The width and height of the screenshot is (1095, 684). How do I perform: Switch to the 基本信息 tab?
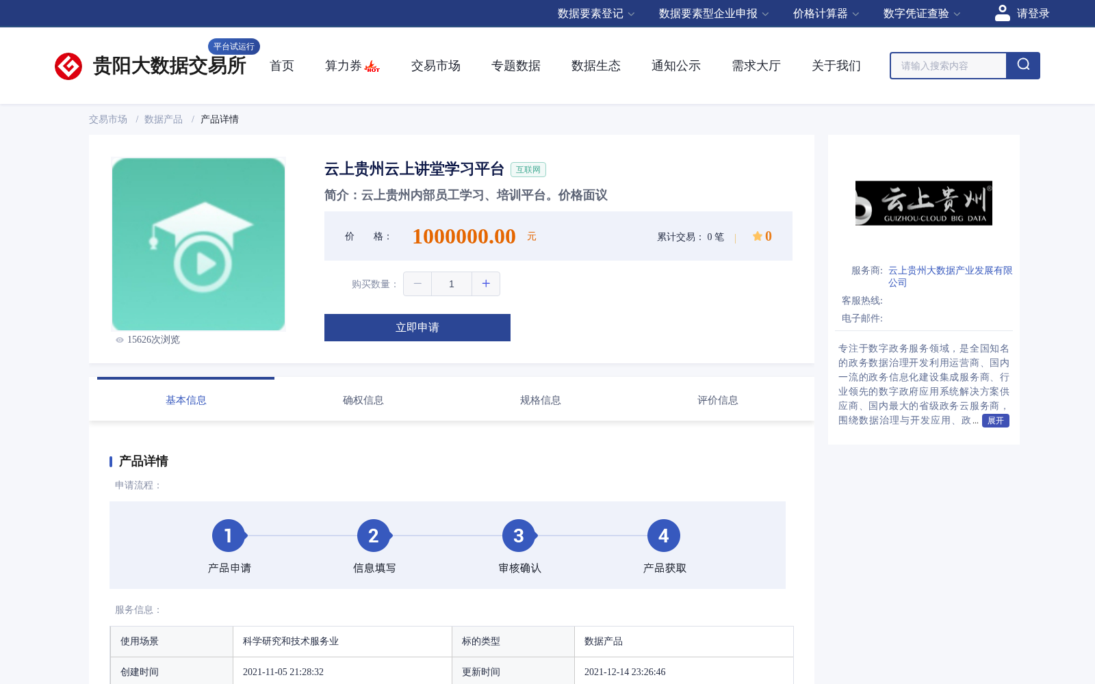point(186,400)
